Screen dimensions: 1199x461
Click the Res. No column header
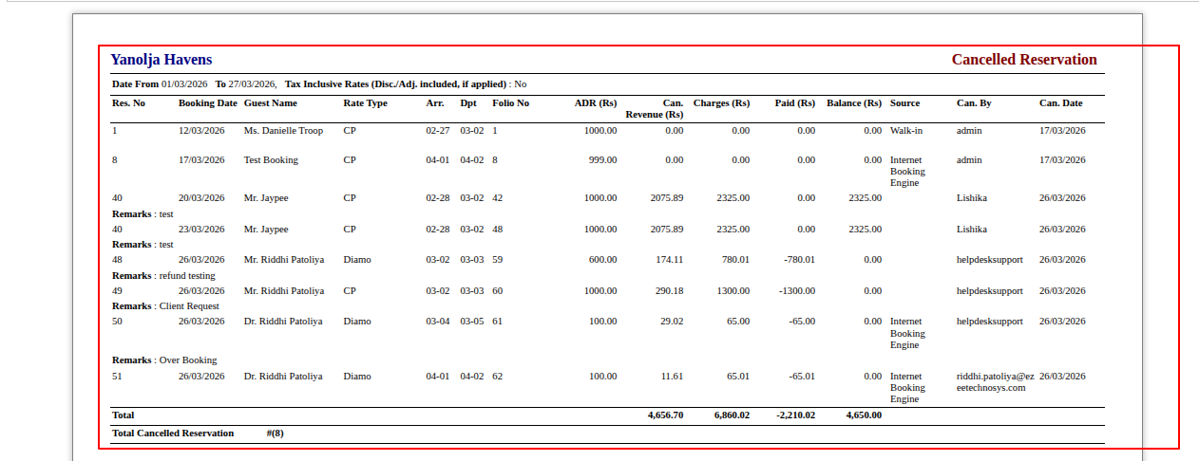point(128,102)
